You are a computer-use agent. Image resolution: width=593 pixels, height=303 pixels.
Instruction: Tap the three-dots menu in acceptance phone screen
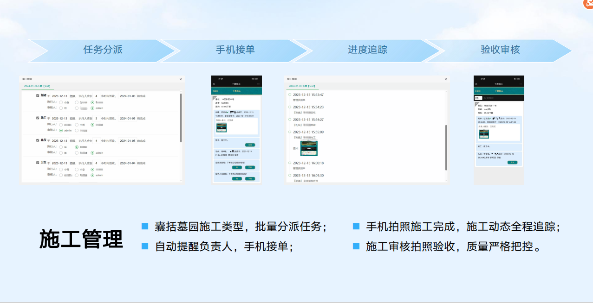tap(520, 84)
